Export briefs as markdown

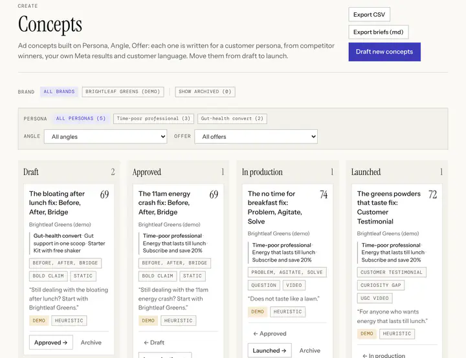pos(379,32)
